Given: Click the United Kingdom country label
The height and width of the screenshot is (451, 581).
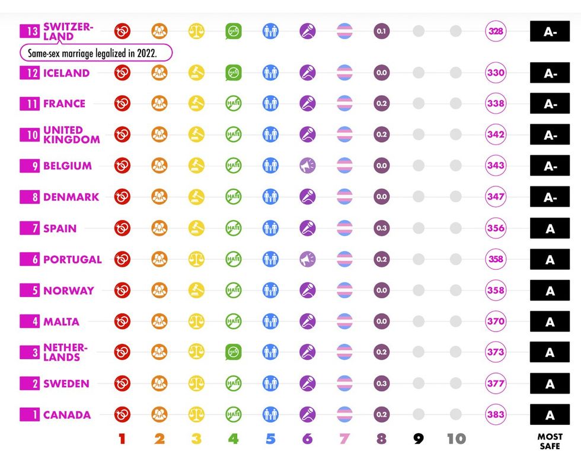Looking at the screenshot, I should pos(71,134).
